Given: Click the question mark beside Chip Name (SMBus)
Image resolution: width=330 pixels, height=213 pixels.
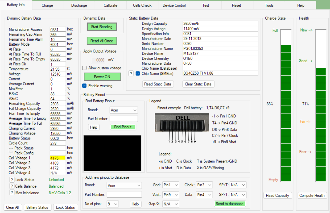Looking at the screenshot, I should click(131, 74).
